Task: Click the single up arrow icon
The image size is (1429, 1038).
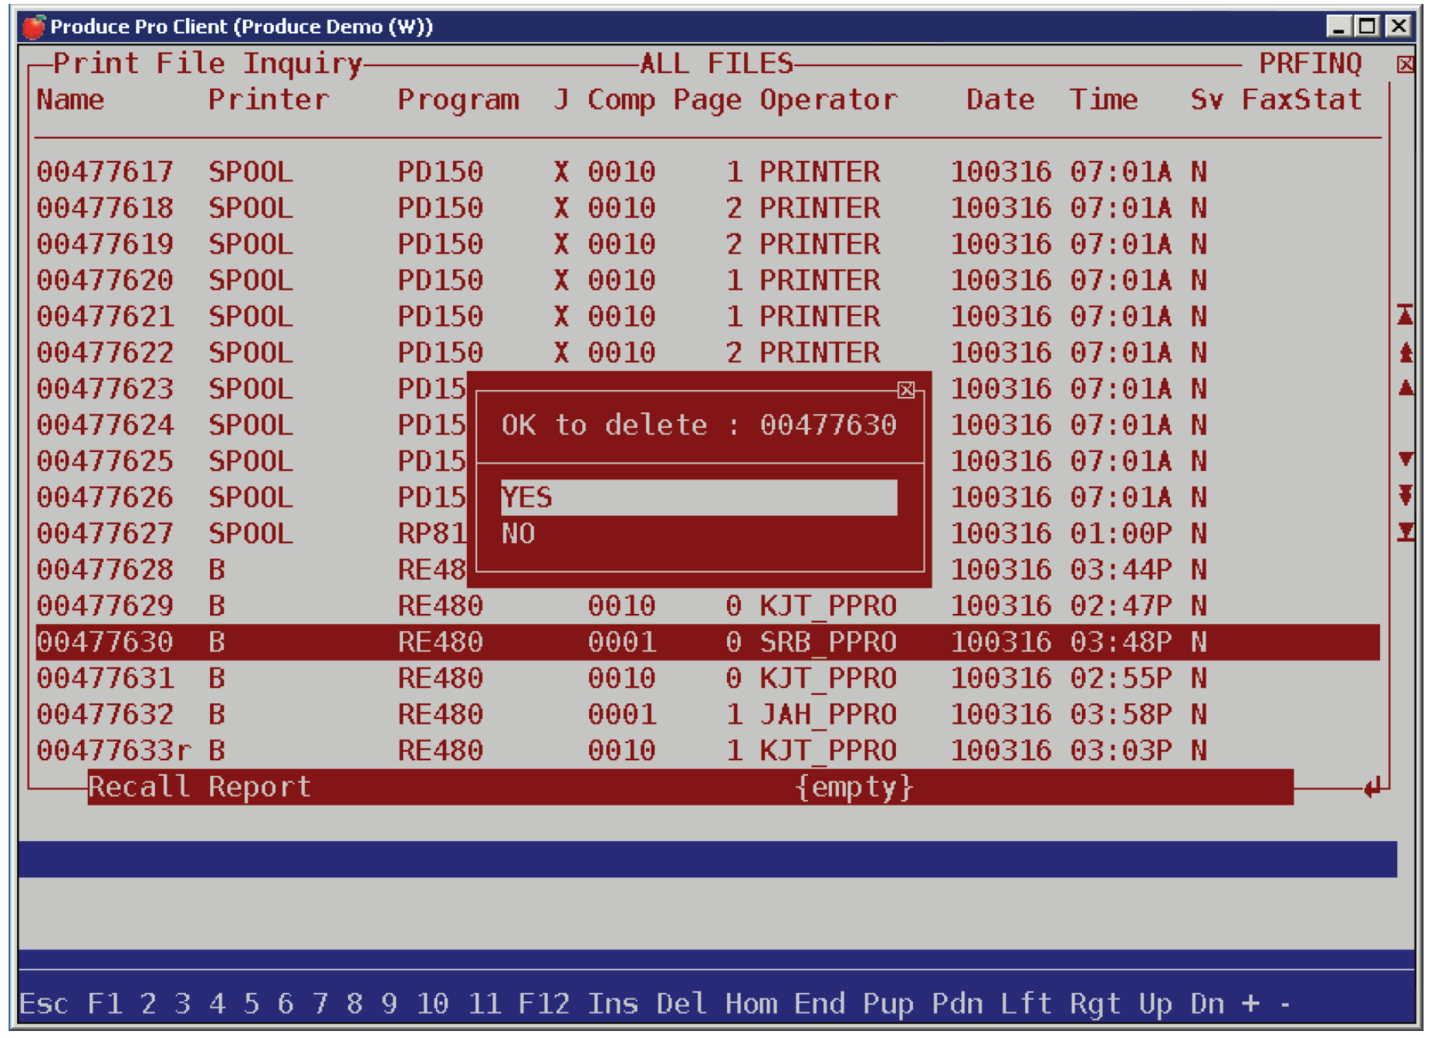Action: [x=1405, y=387]
